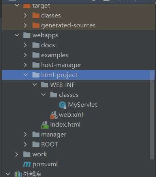Select the manager folder item

point(54,135)
